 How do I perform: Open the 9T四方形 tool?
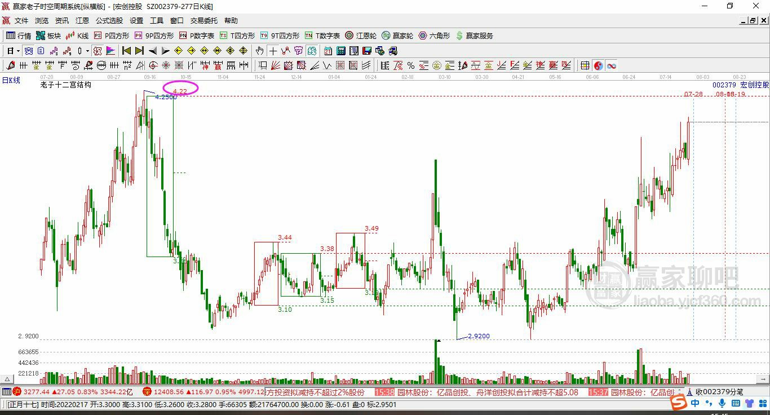click(280, 36)
